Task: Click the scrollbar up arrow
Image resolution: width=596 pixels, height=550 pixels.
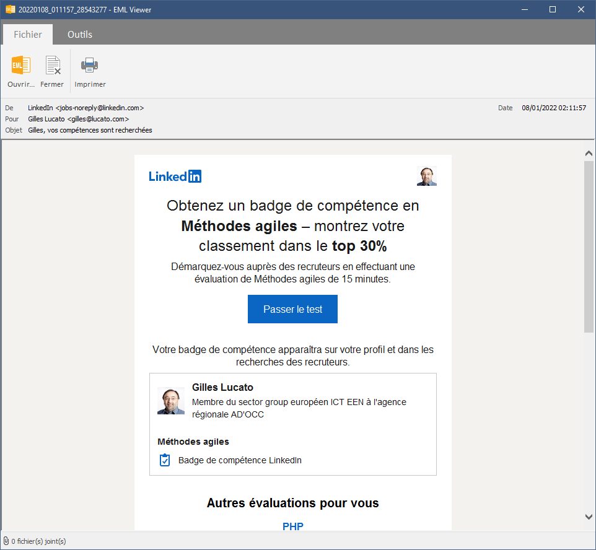Action: [x=589, y=153]
